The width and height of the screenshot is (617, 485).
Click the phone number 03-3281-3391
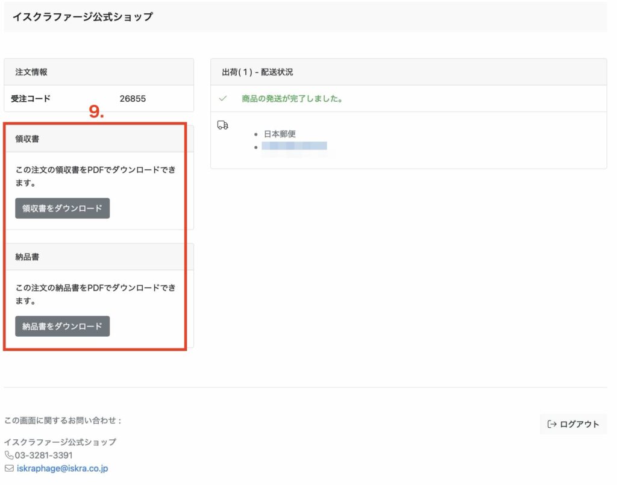click(x=43, y=455)
